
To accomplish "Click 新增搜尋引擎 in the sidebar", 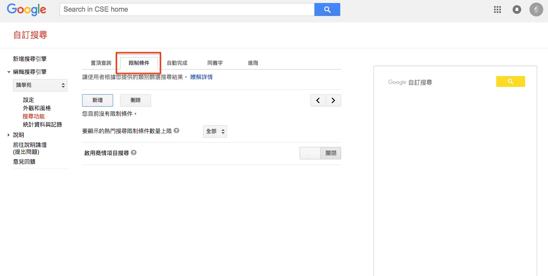I will coord(30,59).
